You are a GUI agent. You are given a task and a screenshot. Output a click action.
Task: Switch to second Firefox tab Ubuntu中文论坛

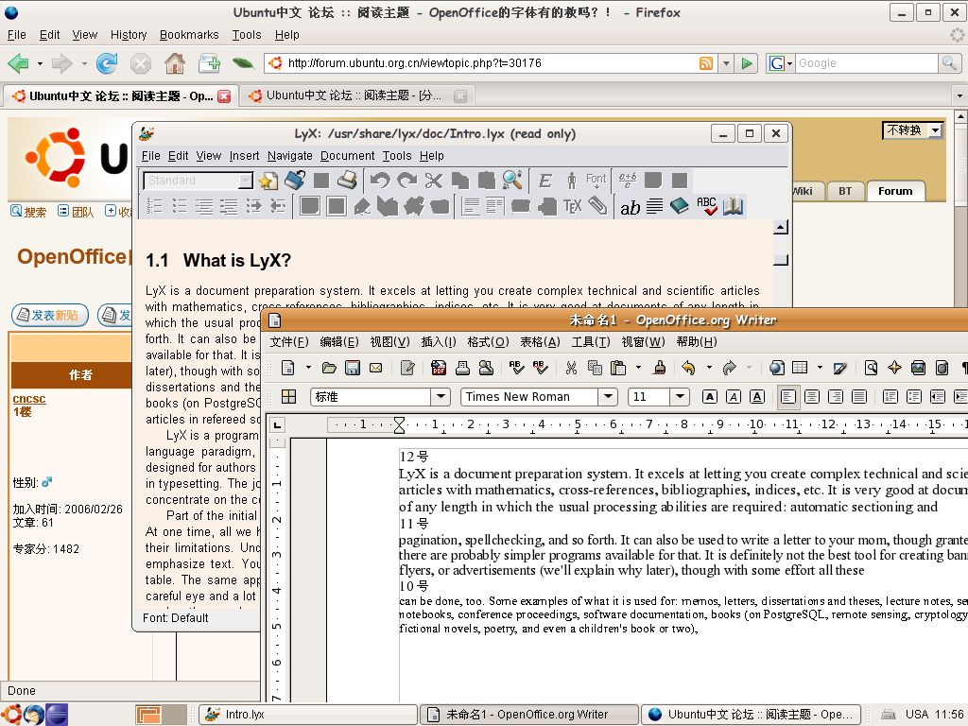click(354, 95)
